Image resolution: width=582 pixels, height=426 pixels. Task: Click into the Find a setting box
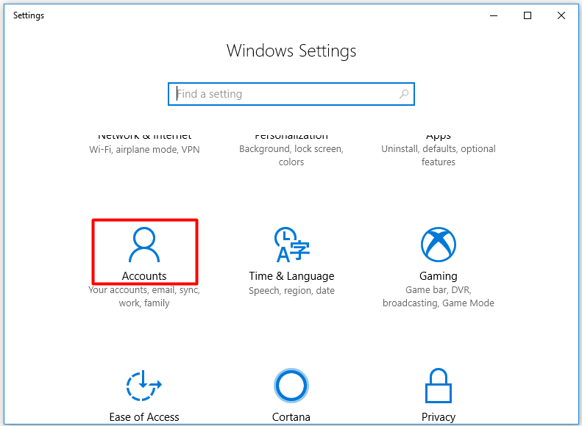[291, 94]
